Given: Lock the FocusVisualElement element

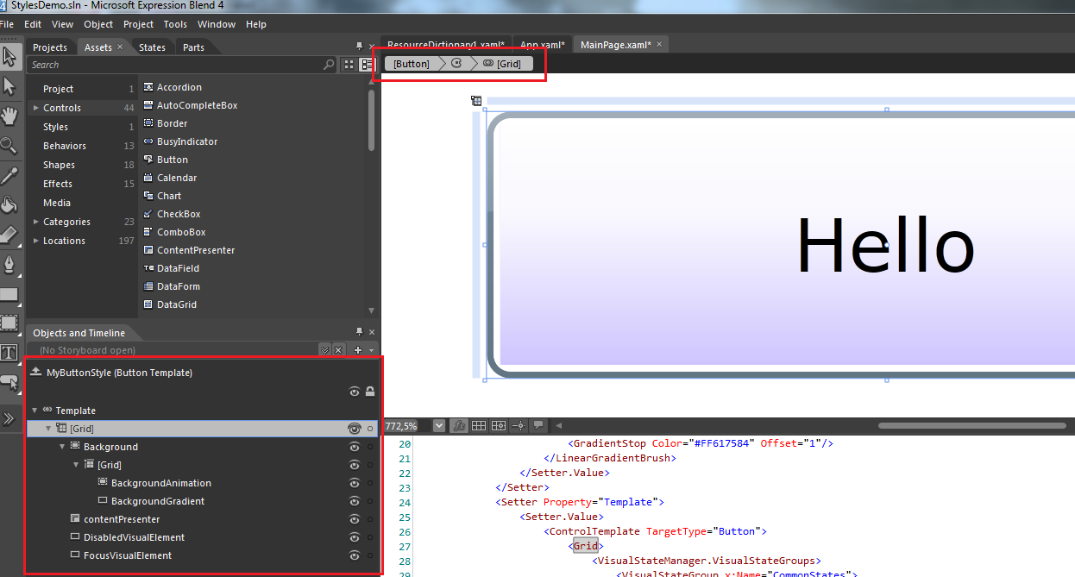Looking at the screenshot, I should [370, 555].
